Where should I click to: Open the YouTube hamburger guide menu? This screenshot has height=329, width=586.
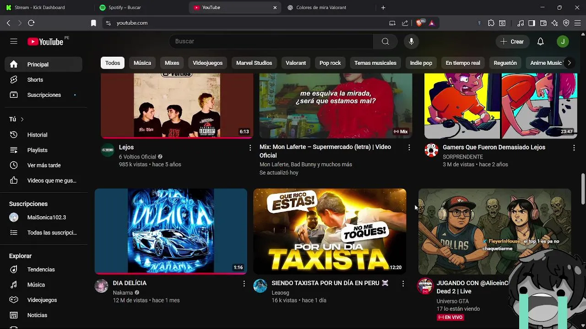[14, 41]
